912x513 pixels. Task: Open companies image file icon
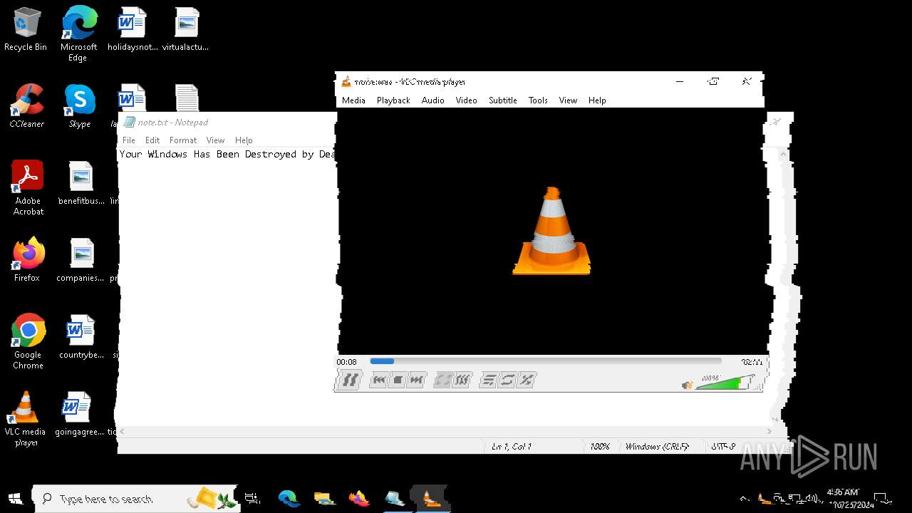pyautogui.click(x=81, y=261)
